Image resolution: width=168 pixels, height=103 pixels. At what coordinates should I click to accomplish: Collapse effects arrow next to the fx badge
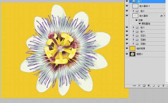click(x=164, y=16)
